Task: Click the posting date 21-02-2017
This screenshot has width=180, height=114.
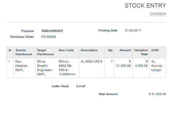Action: click(x=133, y=30)
